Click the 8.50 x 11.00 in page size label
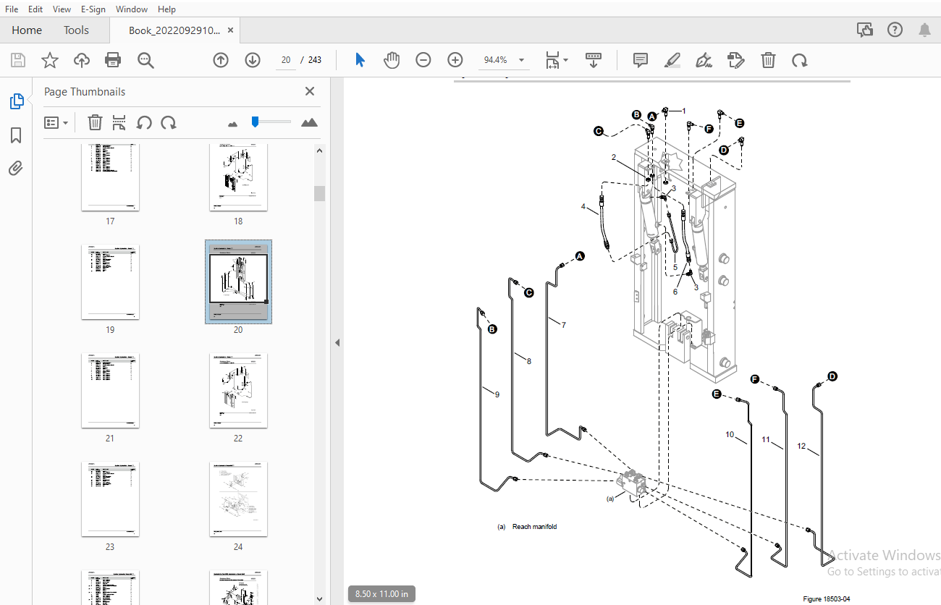The image size is (941, 605). point(381,594)
